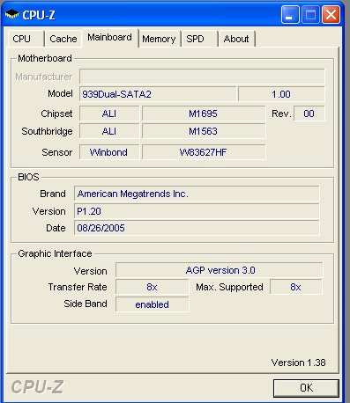
Task: Click the M1695 chipset value
Action: pos(204,114)
